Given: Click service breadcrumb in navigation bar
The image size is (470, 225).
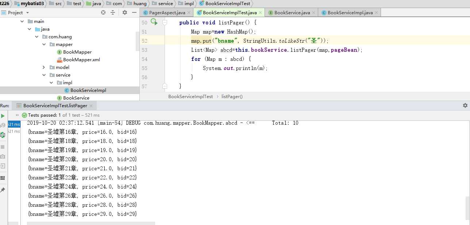Looking at the screenshot, I should (162, 4).
